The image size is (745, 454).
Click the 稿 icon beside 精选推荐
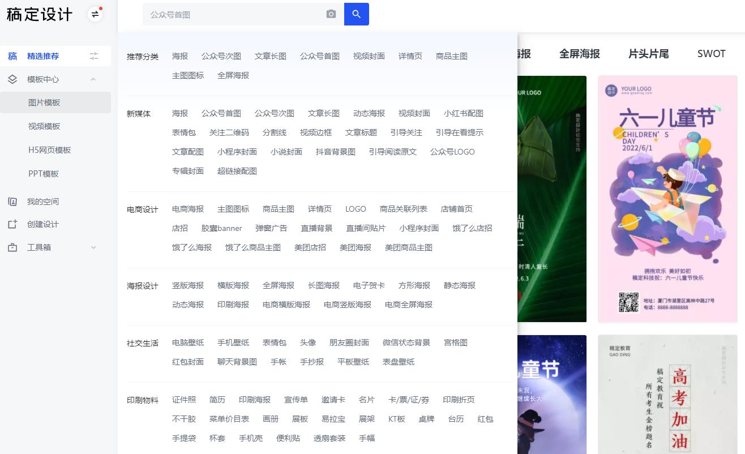[12, 55]
